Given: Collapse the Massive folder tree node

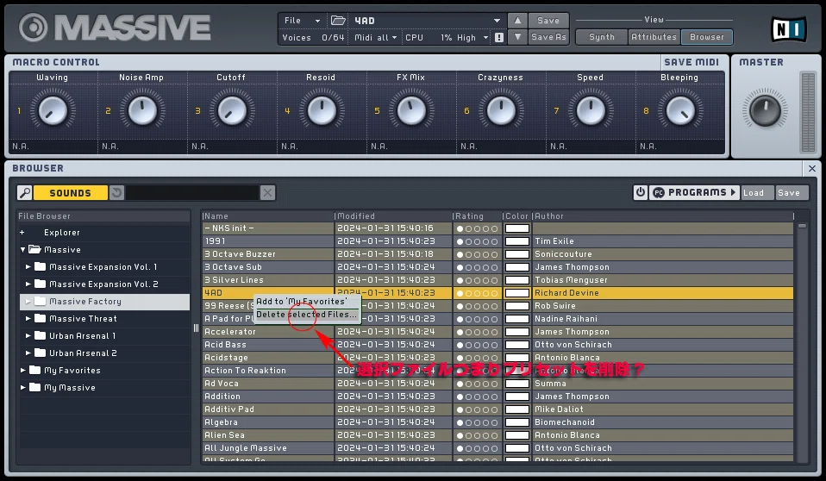Looking at the screenshot, I should tap(22, 250).
